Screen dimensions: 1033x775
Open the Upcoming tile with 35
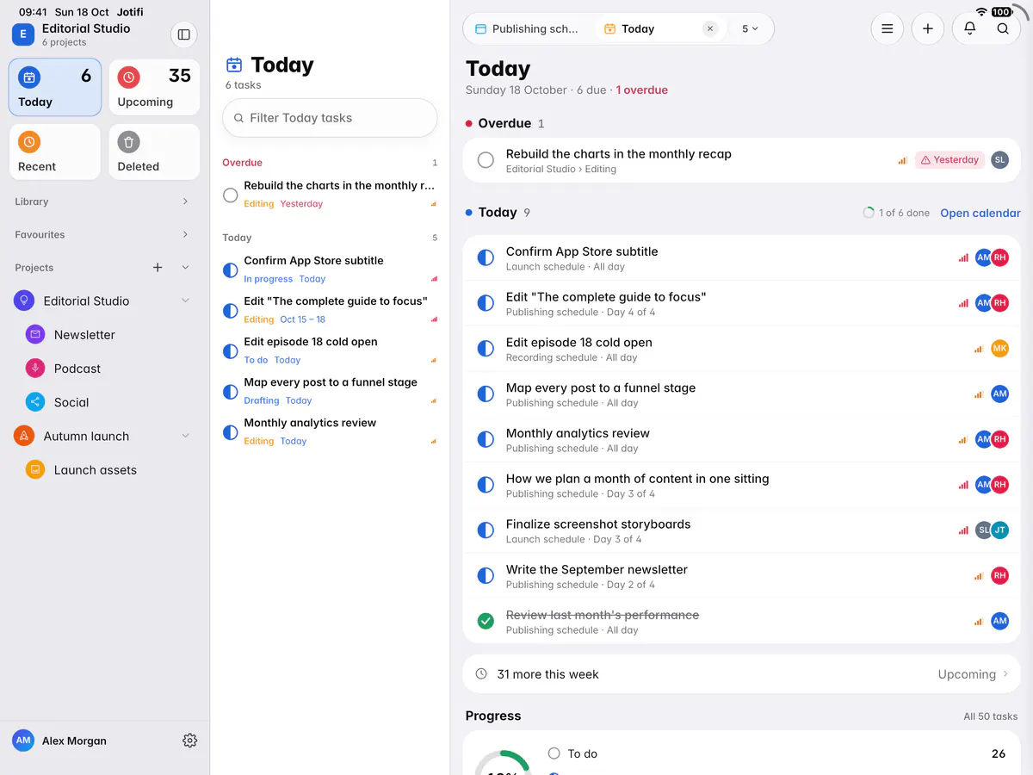click(x=154, y=87)
